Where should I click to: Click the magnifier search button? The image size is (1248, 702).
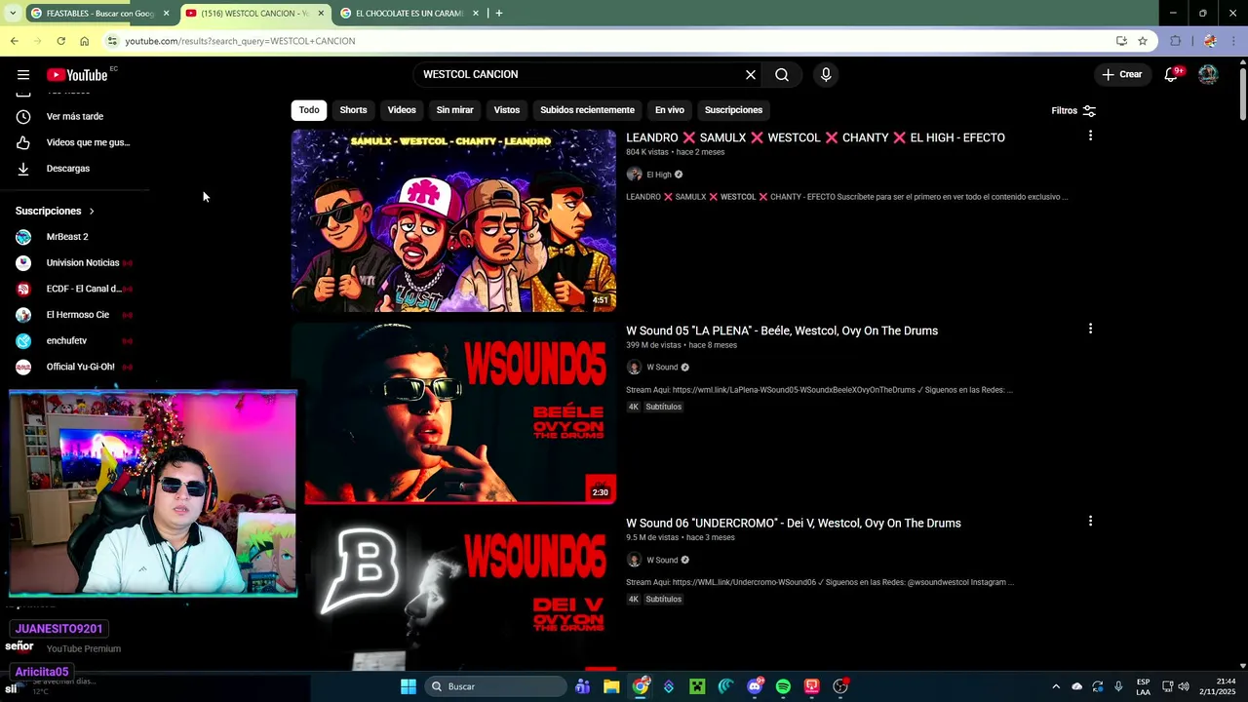point(782,75)
